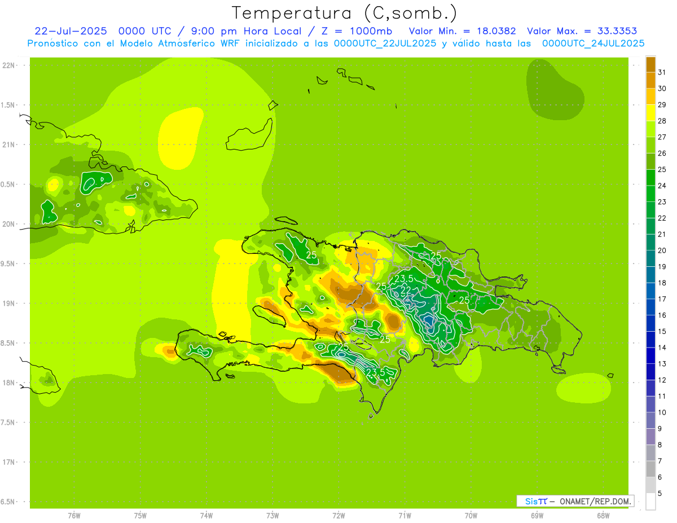Pick legend color band between 27 and 28
The height and width of the screenshot is (523, 677).
pyautogui.click(x=650, y=129)
